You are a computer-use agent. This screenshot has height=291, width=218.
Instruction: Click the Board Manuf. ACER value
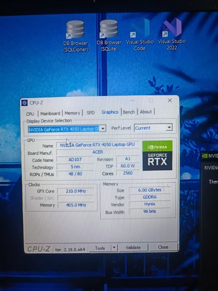click(x=97, y=152)
